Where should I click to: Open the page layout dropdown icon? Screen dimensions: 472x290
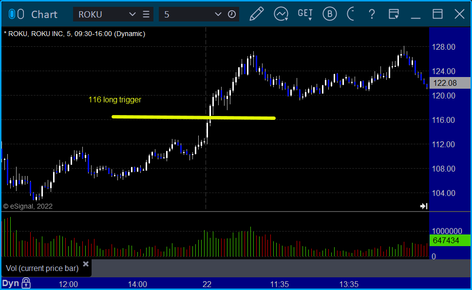(394, 14)
